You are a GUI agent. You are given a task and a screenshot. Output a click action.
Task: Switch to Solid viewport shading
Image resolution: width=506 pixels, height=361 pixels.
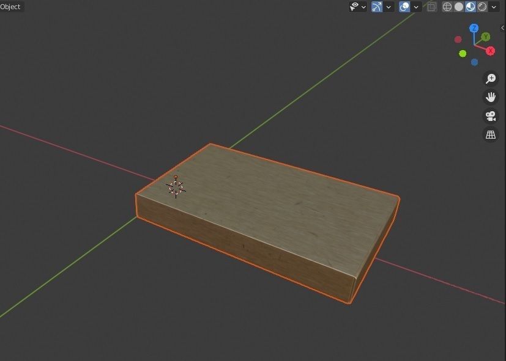click(458, 7)
